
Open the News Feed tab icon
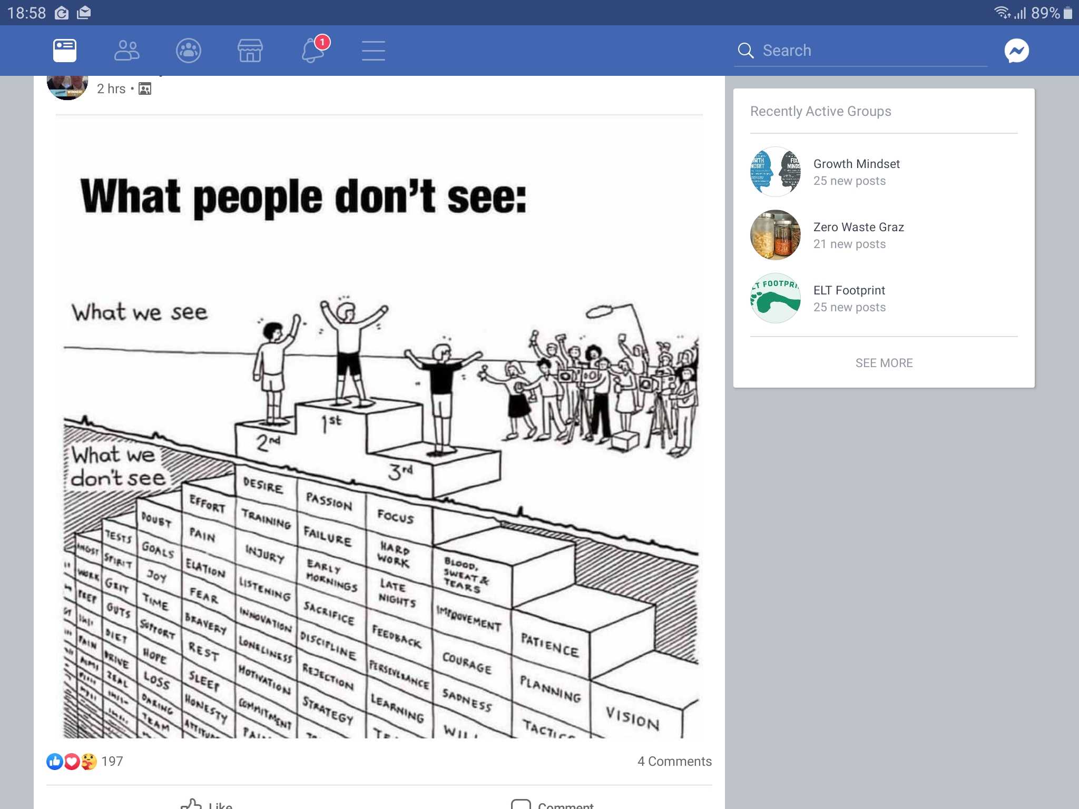click(x=65, y=51)
